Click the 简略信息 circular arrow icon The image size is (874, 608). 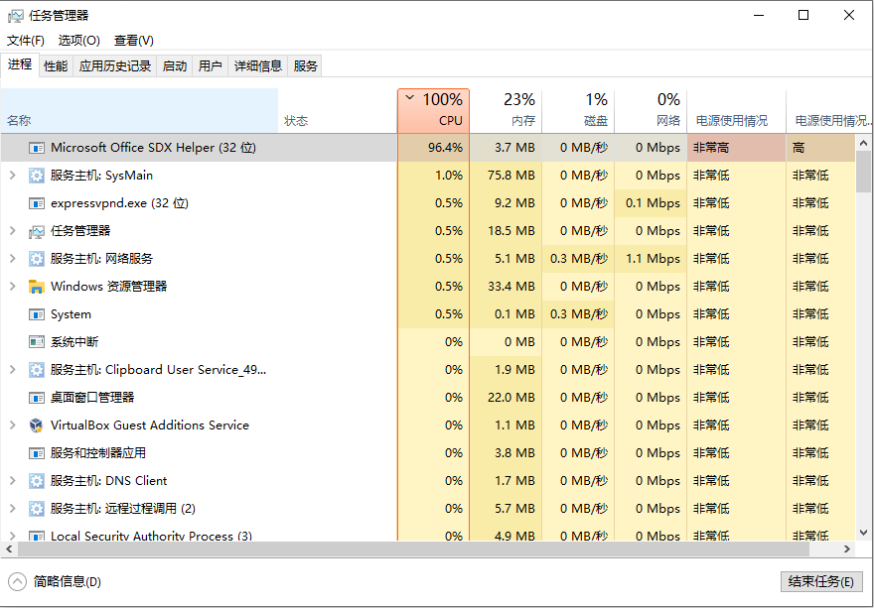(x=17, y=582)
